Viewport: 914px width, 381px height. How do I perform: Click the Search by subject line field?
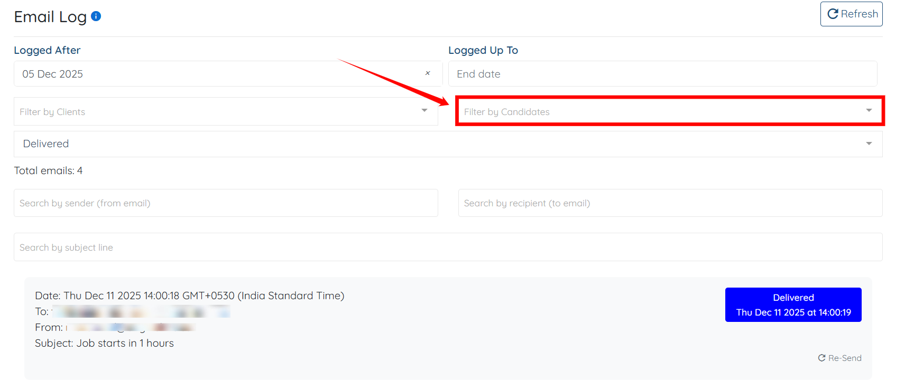448,247
